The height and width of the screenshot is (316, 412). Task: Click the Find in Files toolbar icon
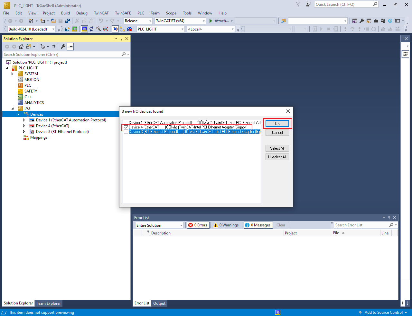(283, 21)
